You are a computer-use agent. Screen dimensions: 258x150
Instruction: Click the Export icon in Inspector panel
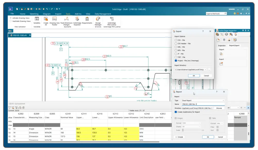221,64
